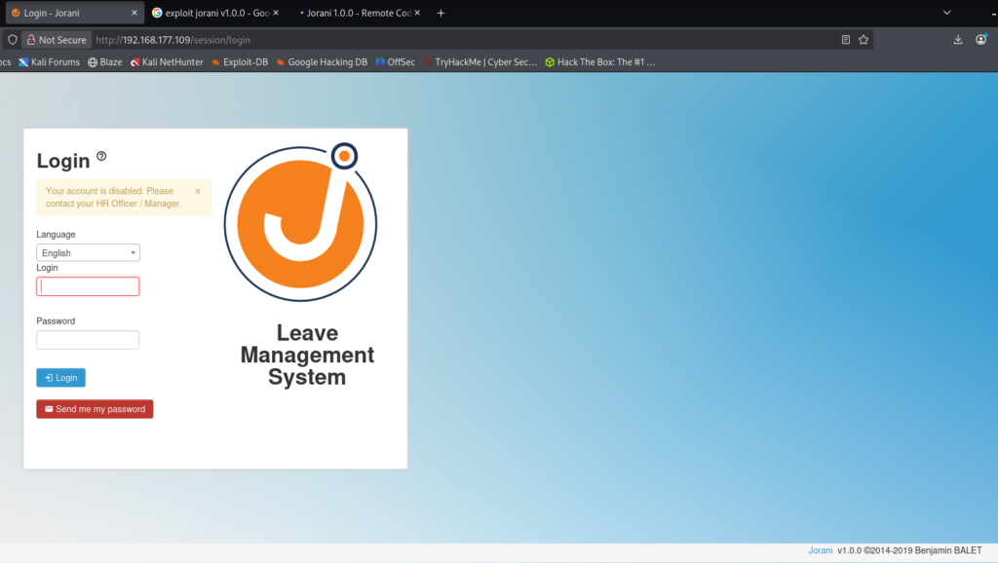Viewport: 998px width, 563px height.
Task: Dismiss the account disabled alert message
Action: pyautogui.click(x=198, y=191)
